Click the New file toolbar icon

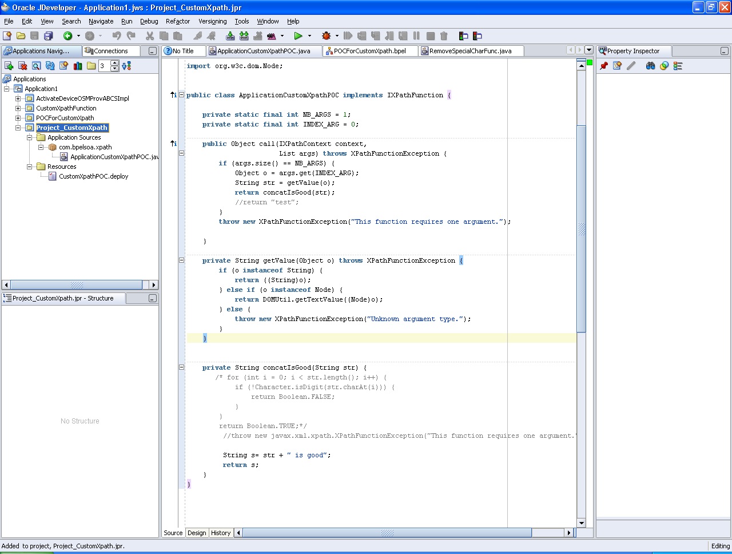point(7,35)
